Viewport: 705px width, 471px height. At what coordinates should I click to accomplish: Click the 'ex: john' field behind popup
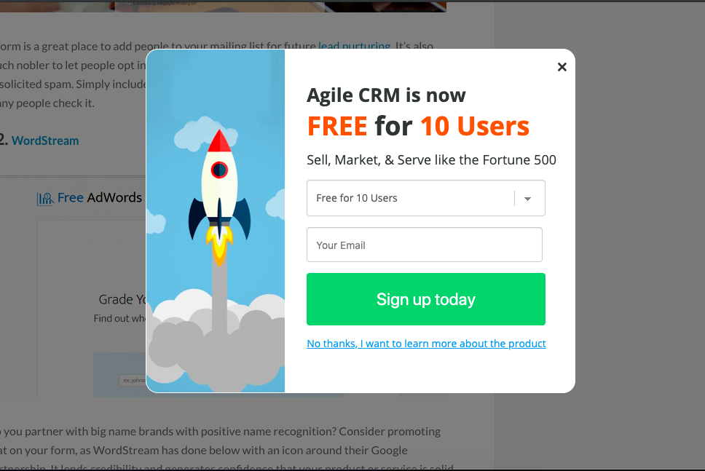[x=131, y=380]
